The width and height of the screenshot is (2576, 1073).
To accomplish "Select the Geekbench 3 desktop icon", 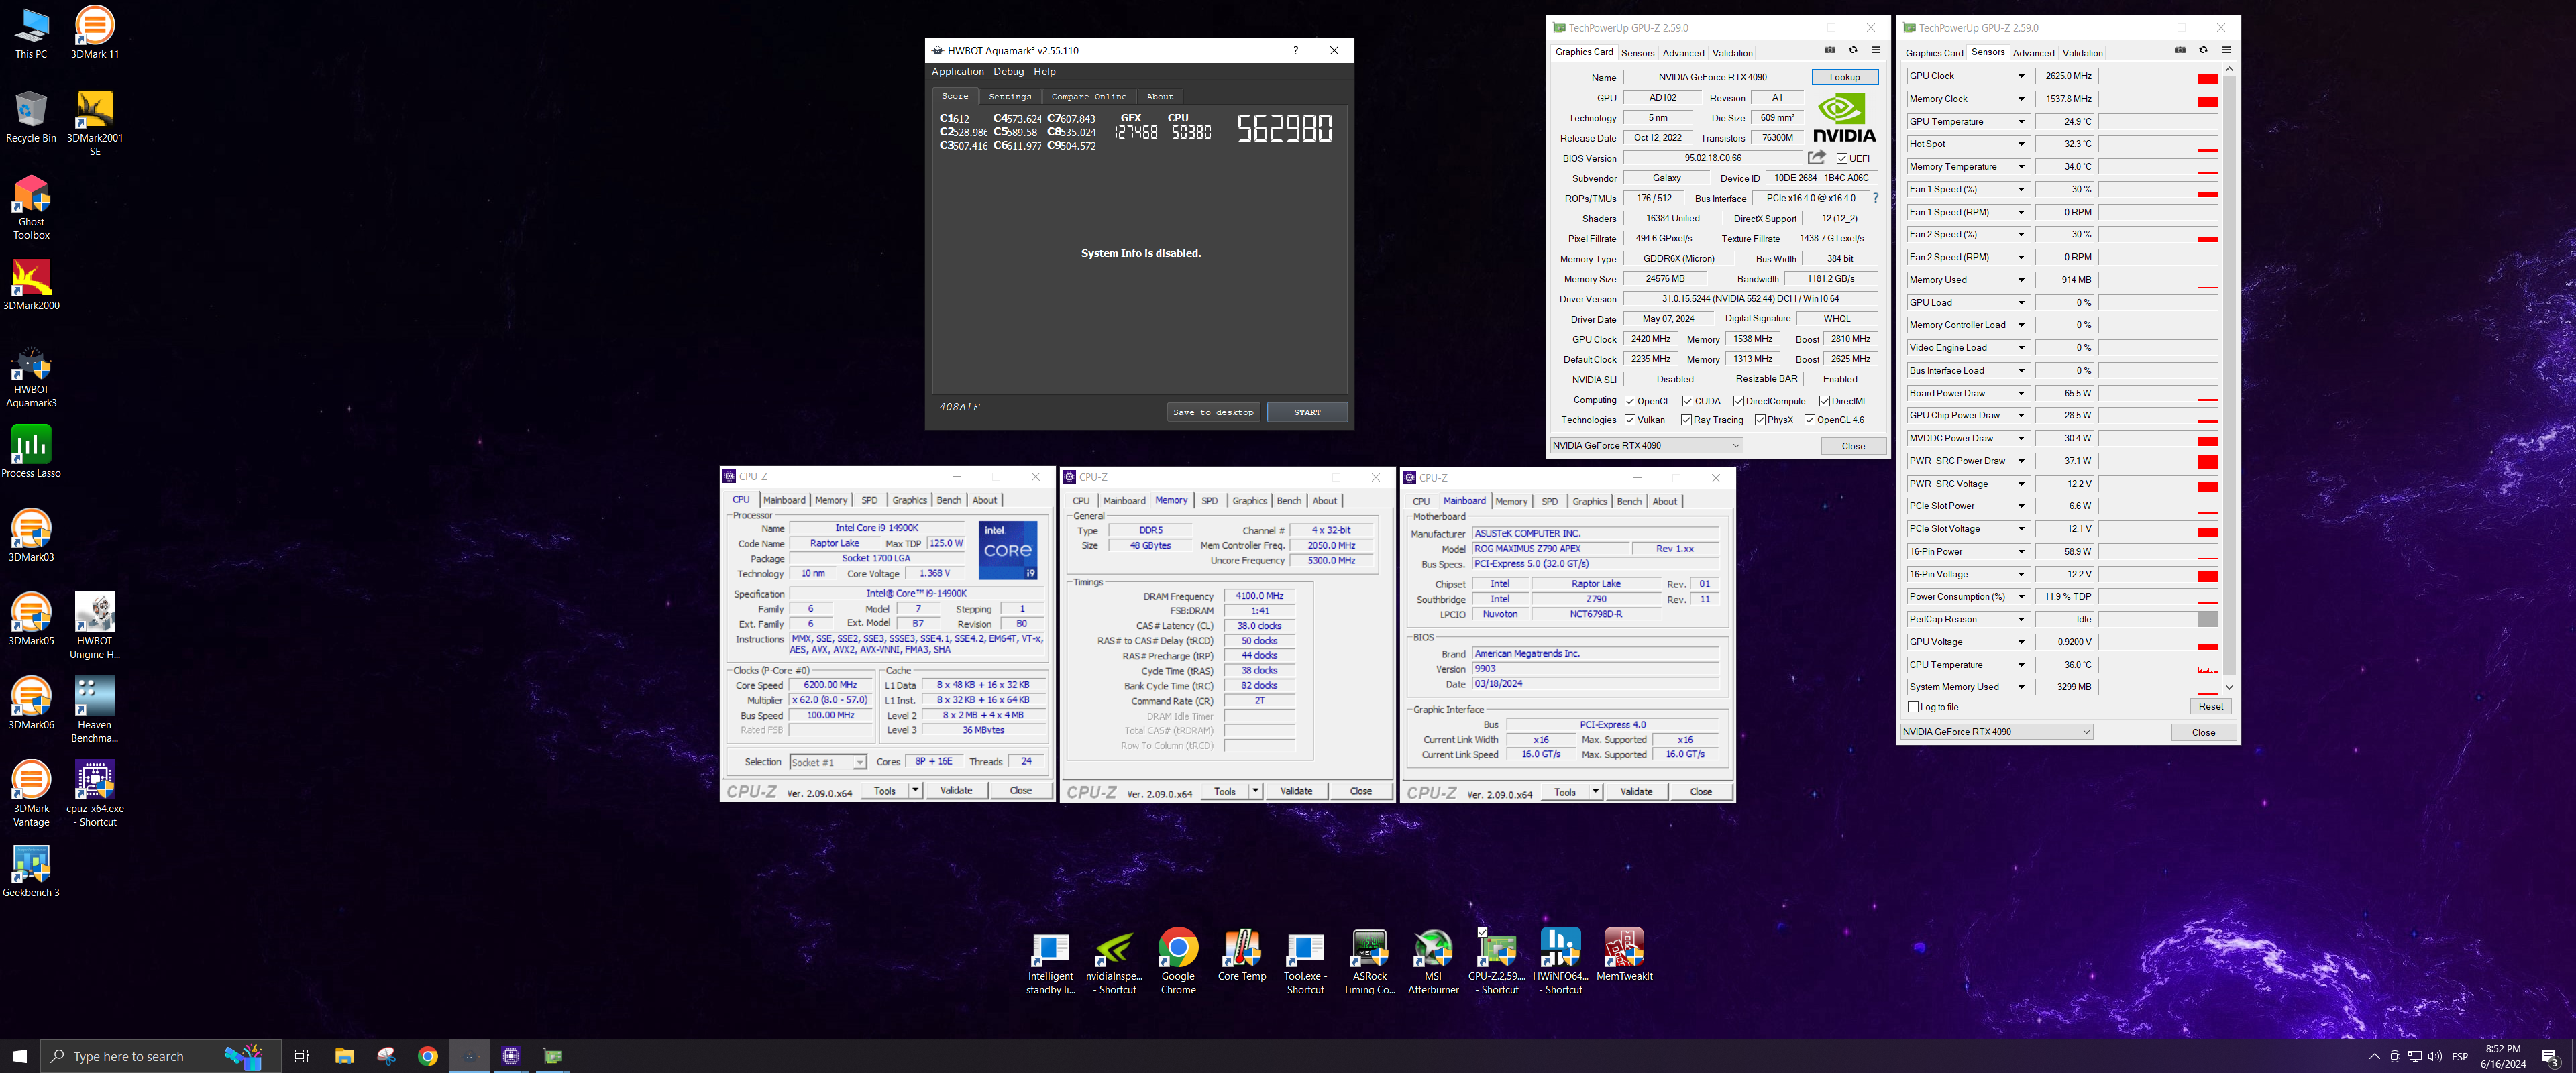I will pos(31,871).
